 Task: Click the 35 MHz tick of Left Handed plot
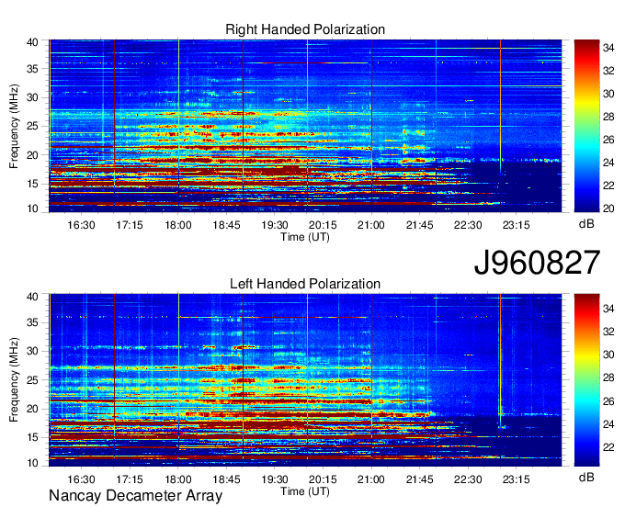coord(32,322)
